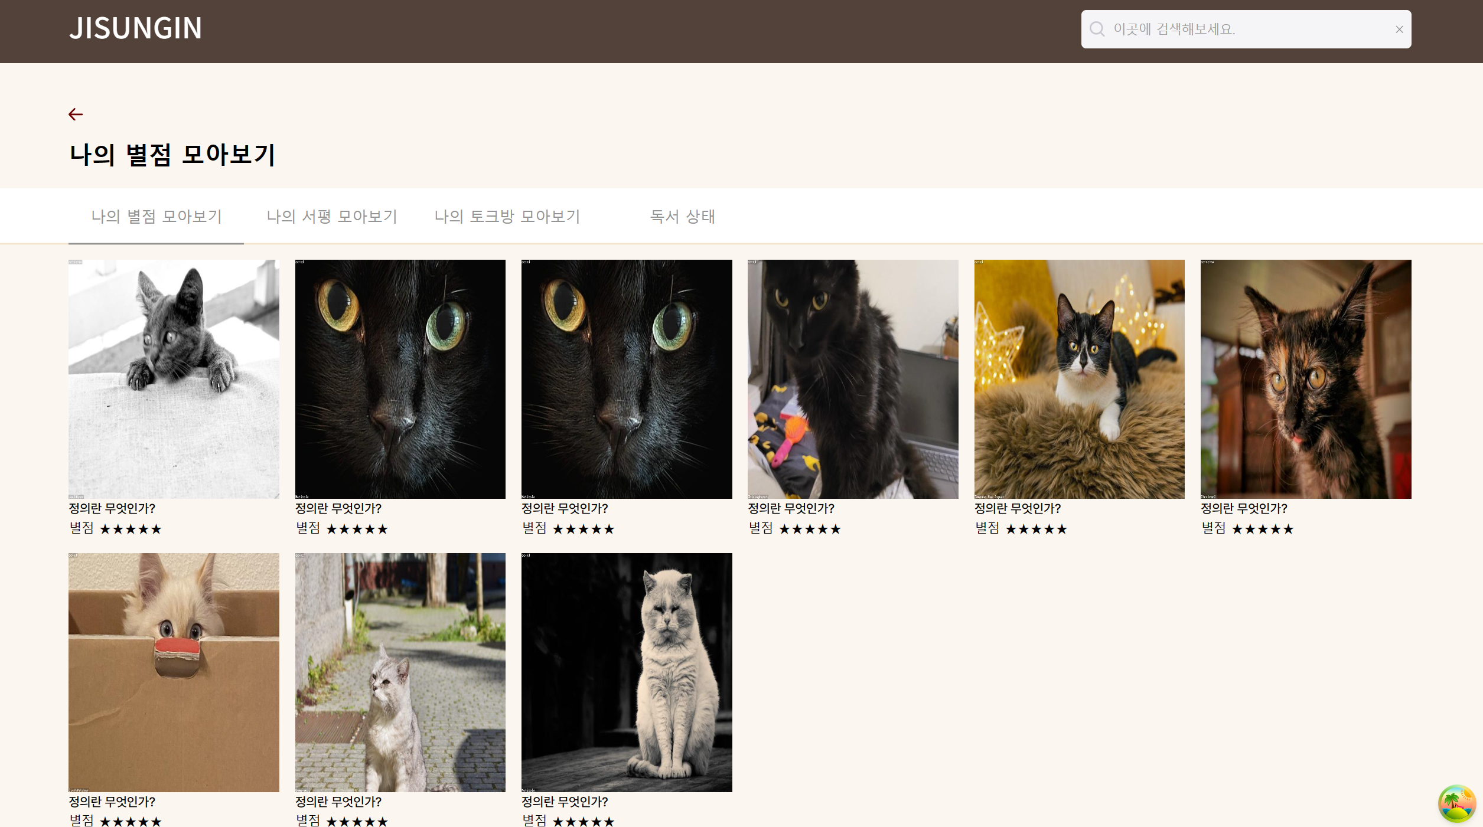Viewport: 1483px width, 827px height.
Task: Go to the 독서 상태 tab
Action: click(682, 217)
